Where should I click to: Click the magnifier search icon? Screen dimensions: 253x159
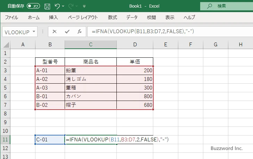click(210, 6)
